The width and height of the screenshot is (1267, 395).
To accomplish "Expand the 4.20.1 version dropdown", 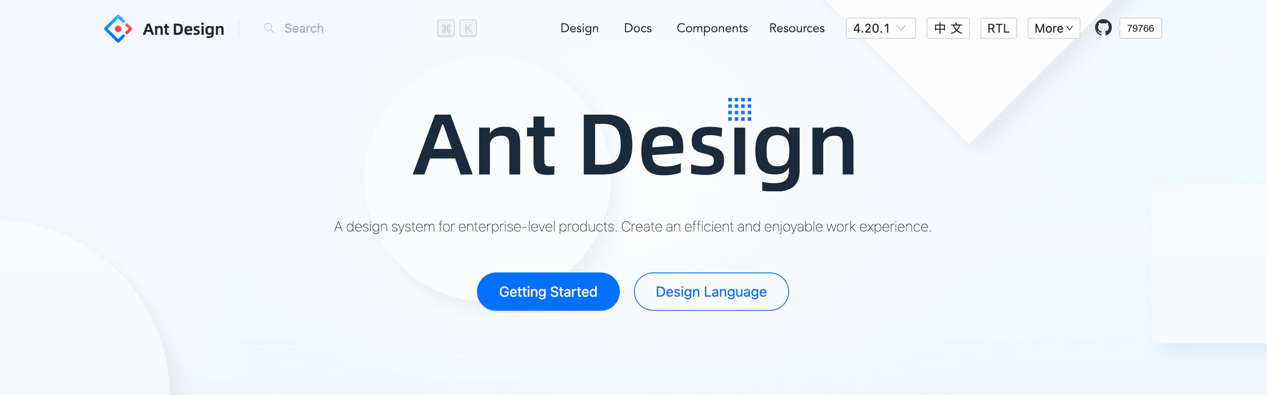I will [x=880, y=28].
